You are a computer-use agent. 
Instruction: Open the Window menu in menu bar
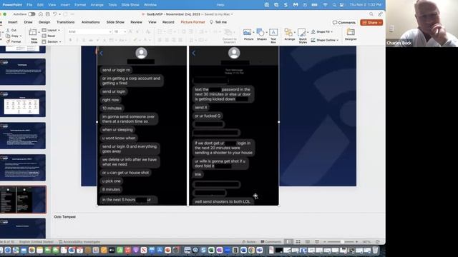(150, 5)
